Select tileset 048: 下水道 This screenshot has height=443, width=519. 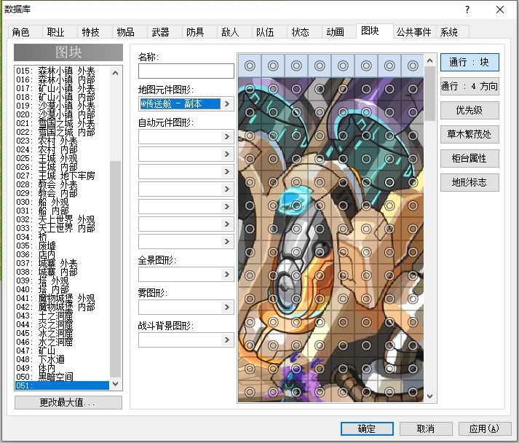(62, 359)
